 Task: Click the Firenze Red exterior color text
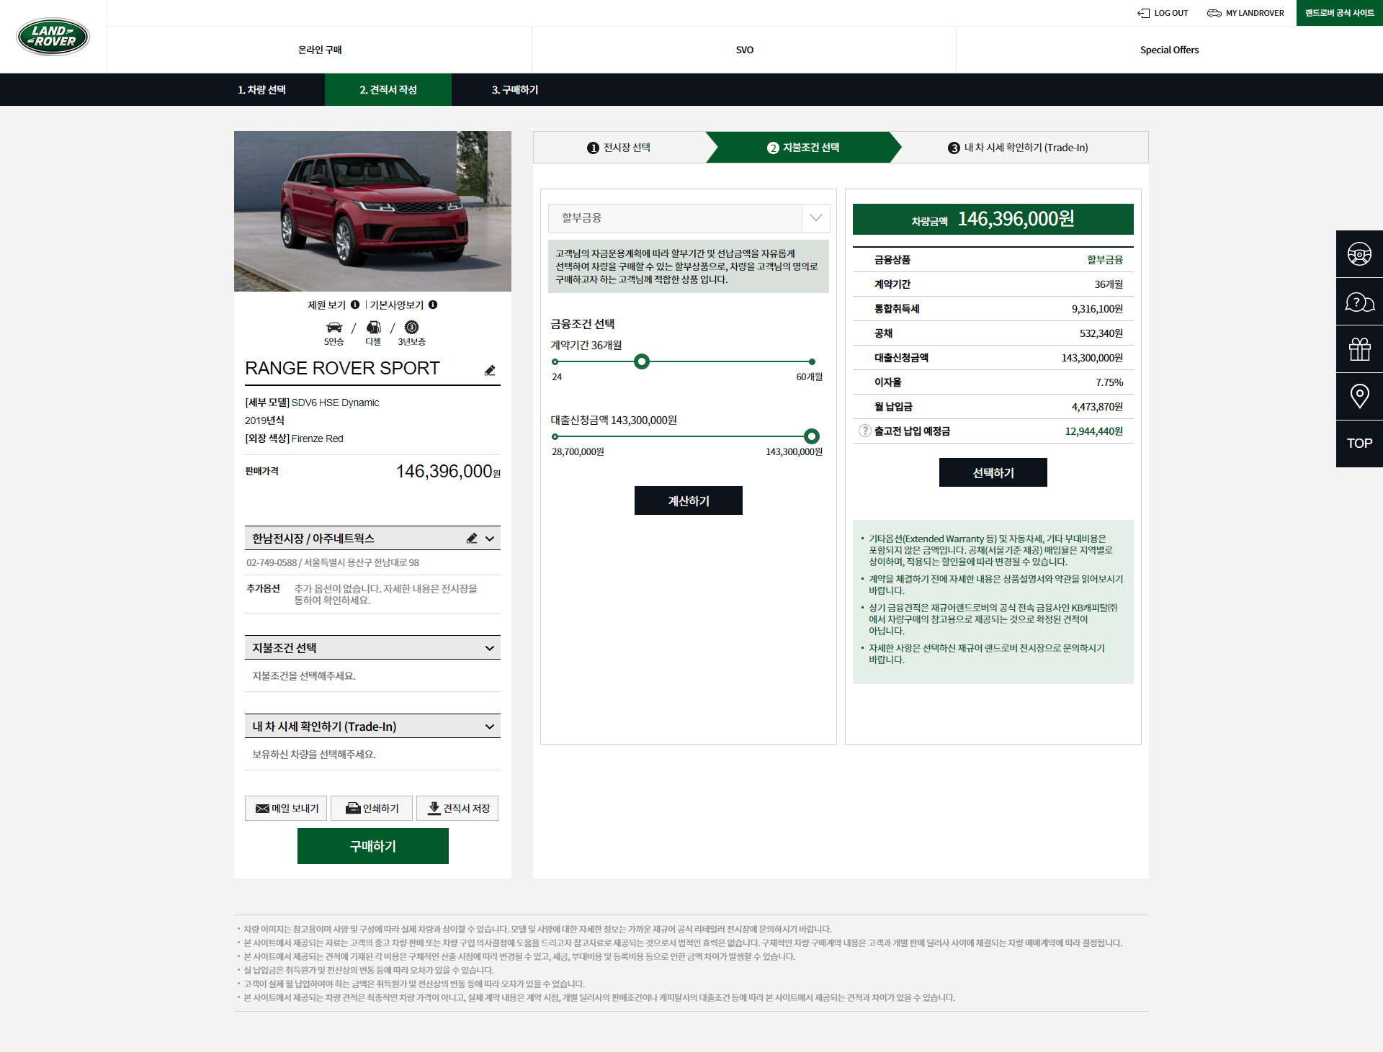317,439
